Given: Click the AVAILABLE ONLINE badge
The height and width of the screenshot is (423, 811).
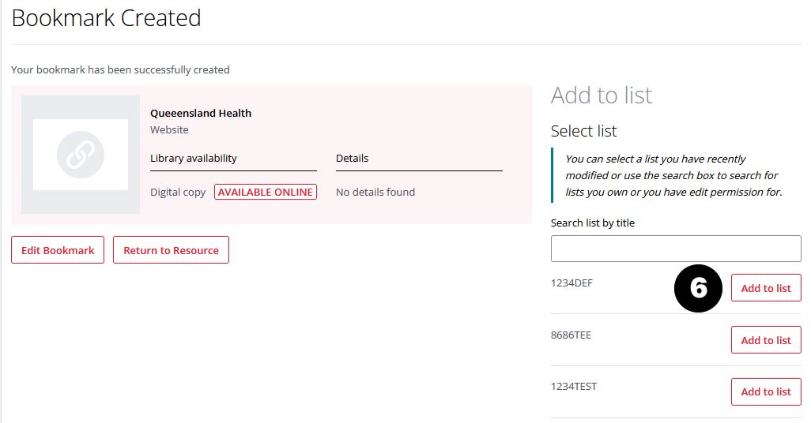Looking at the screenshot, I should click(265, 192).
